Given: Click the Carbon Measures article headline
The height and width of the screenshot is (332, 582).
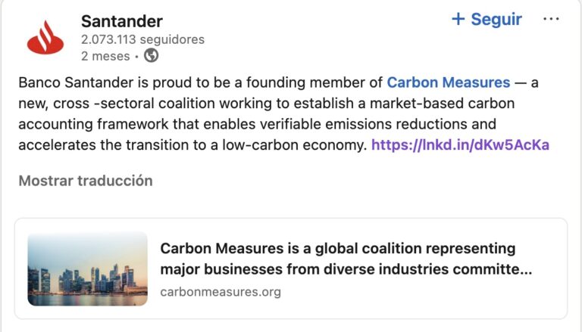Looking at the screenshot, I should coord(337,249).
